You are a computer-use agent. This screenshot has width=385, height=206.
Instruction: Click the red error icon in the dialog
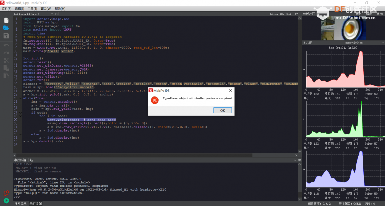[x=154, y=100]
